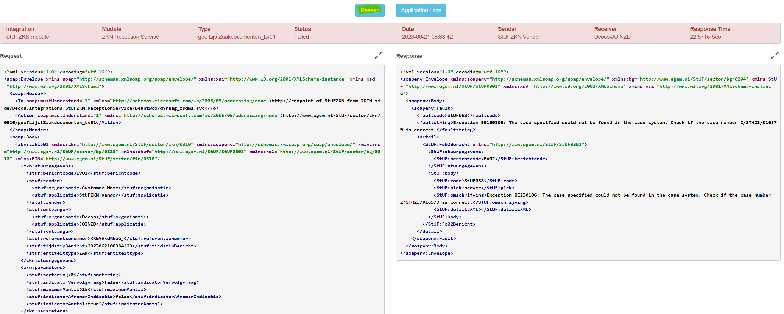The height and width of the screenshot is (314, 784).
Task: Click the date value 2023-06-21 08:38:42
Action: click(x=427, y=37)
